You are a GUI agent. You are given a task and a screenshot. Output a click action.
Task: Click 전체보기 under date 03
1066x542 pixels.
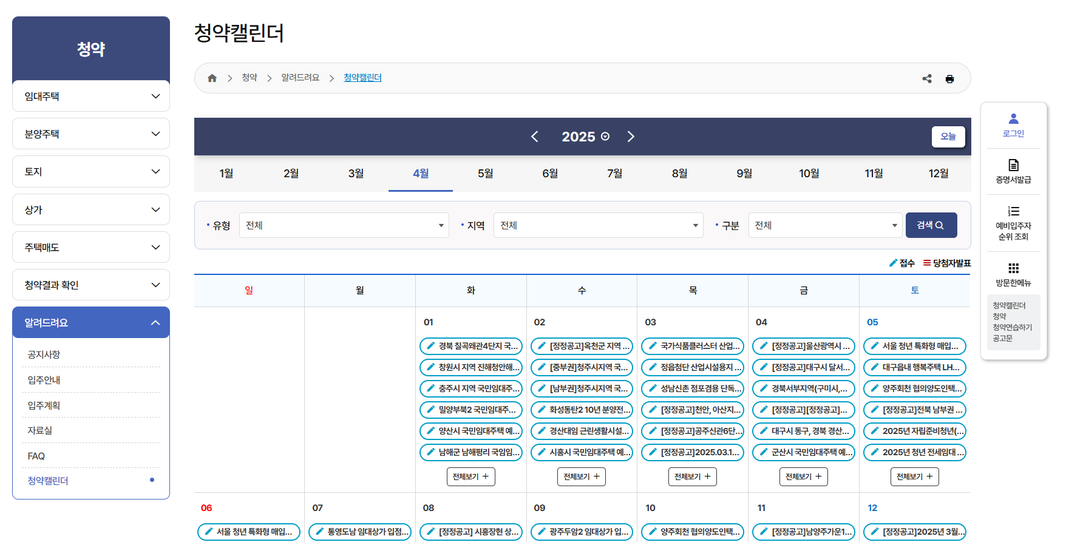click(x=693, y=476)
